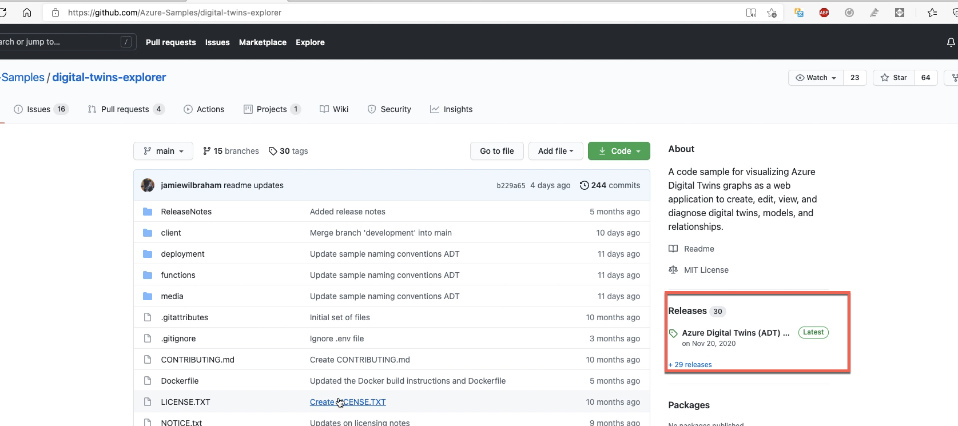The image size is (958, 426).
Task: Open the + 29 releases link
Action: pos(690,365)
